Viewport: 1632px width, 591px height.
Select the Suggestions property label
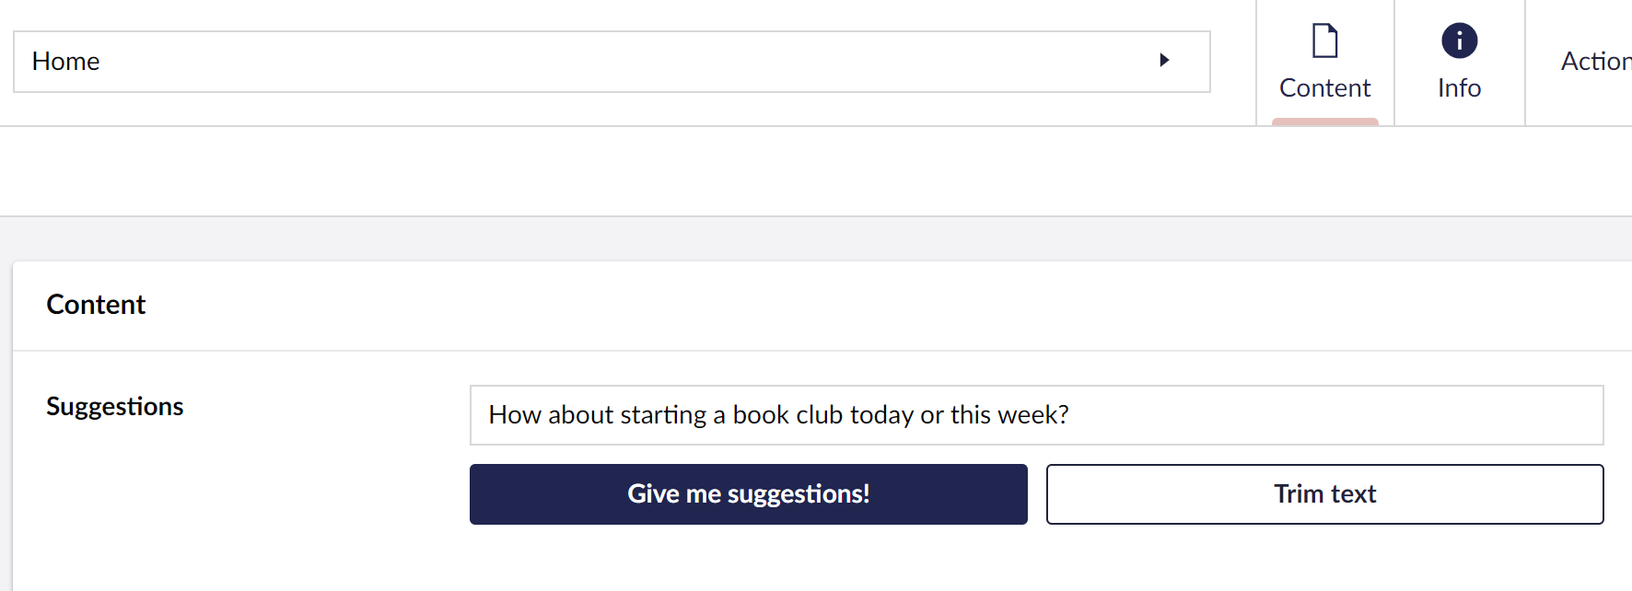pos(115,407)
